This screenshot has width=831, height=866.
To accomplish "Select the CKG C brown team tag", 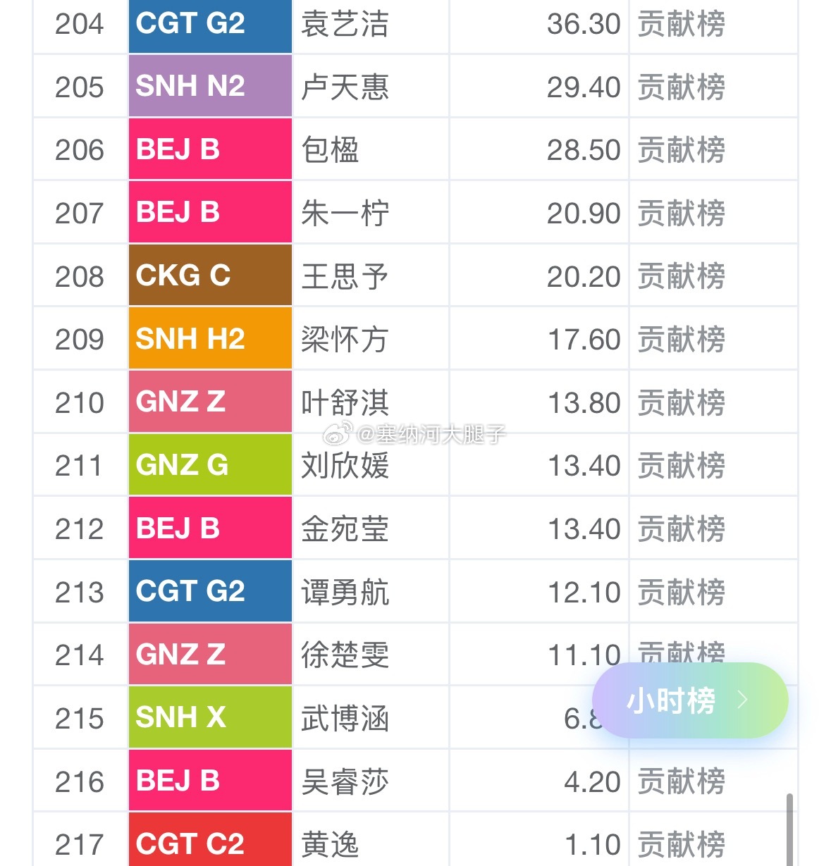I will pyautogui.click(x=210, y=276).
